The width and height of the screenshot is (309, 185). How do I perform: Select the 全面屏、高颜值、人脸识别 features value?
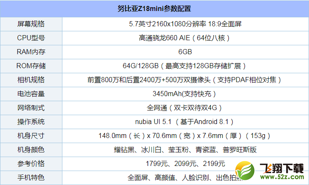click(185, 177)
